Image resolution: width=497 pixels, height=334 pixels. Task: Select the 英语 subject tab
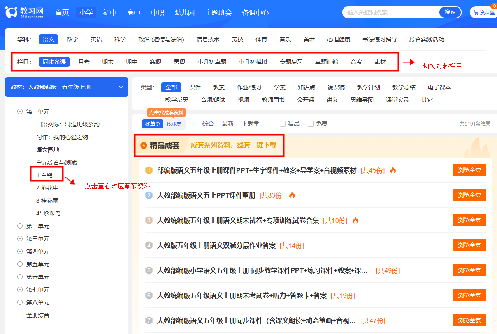click(x=96, y=39)
